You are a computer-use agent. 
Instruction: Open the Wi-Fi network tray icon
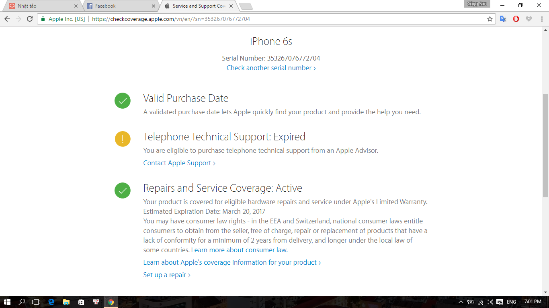[481, 302]
